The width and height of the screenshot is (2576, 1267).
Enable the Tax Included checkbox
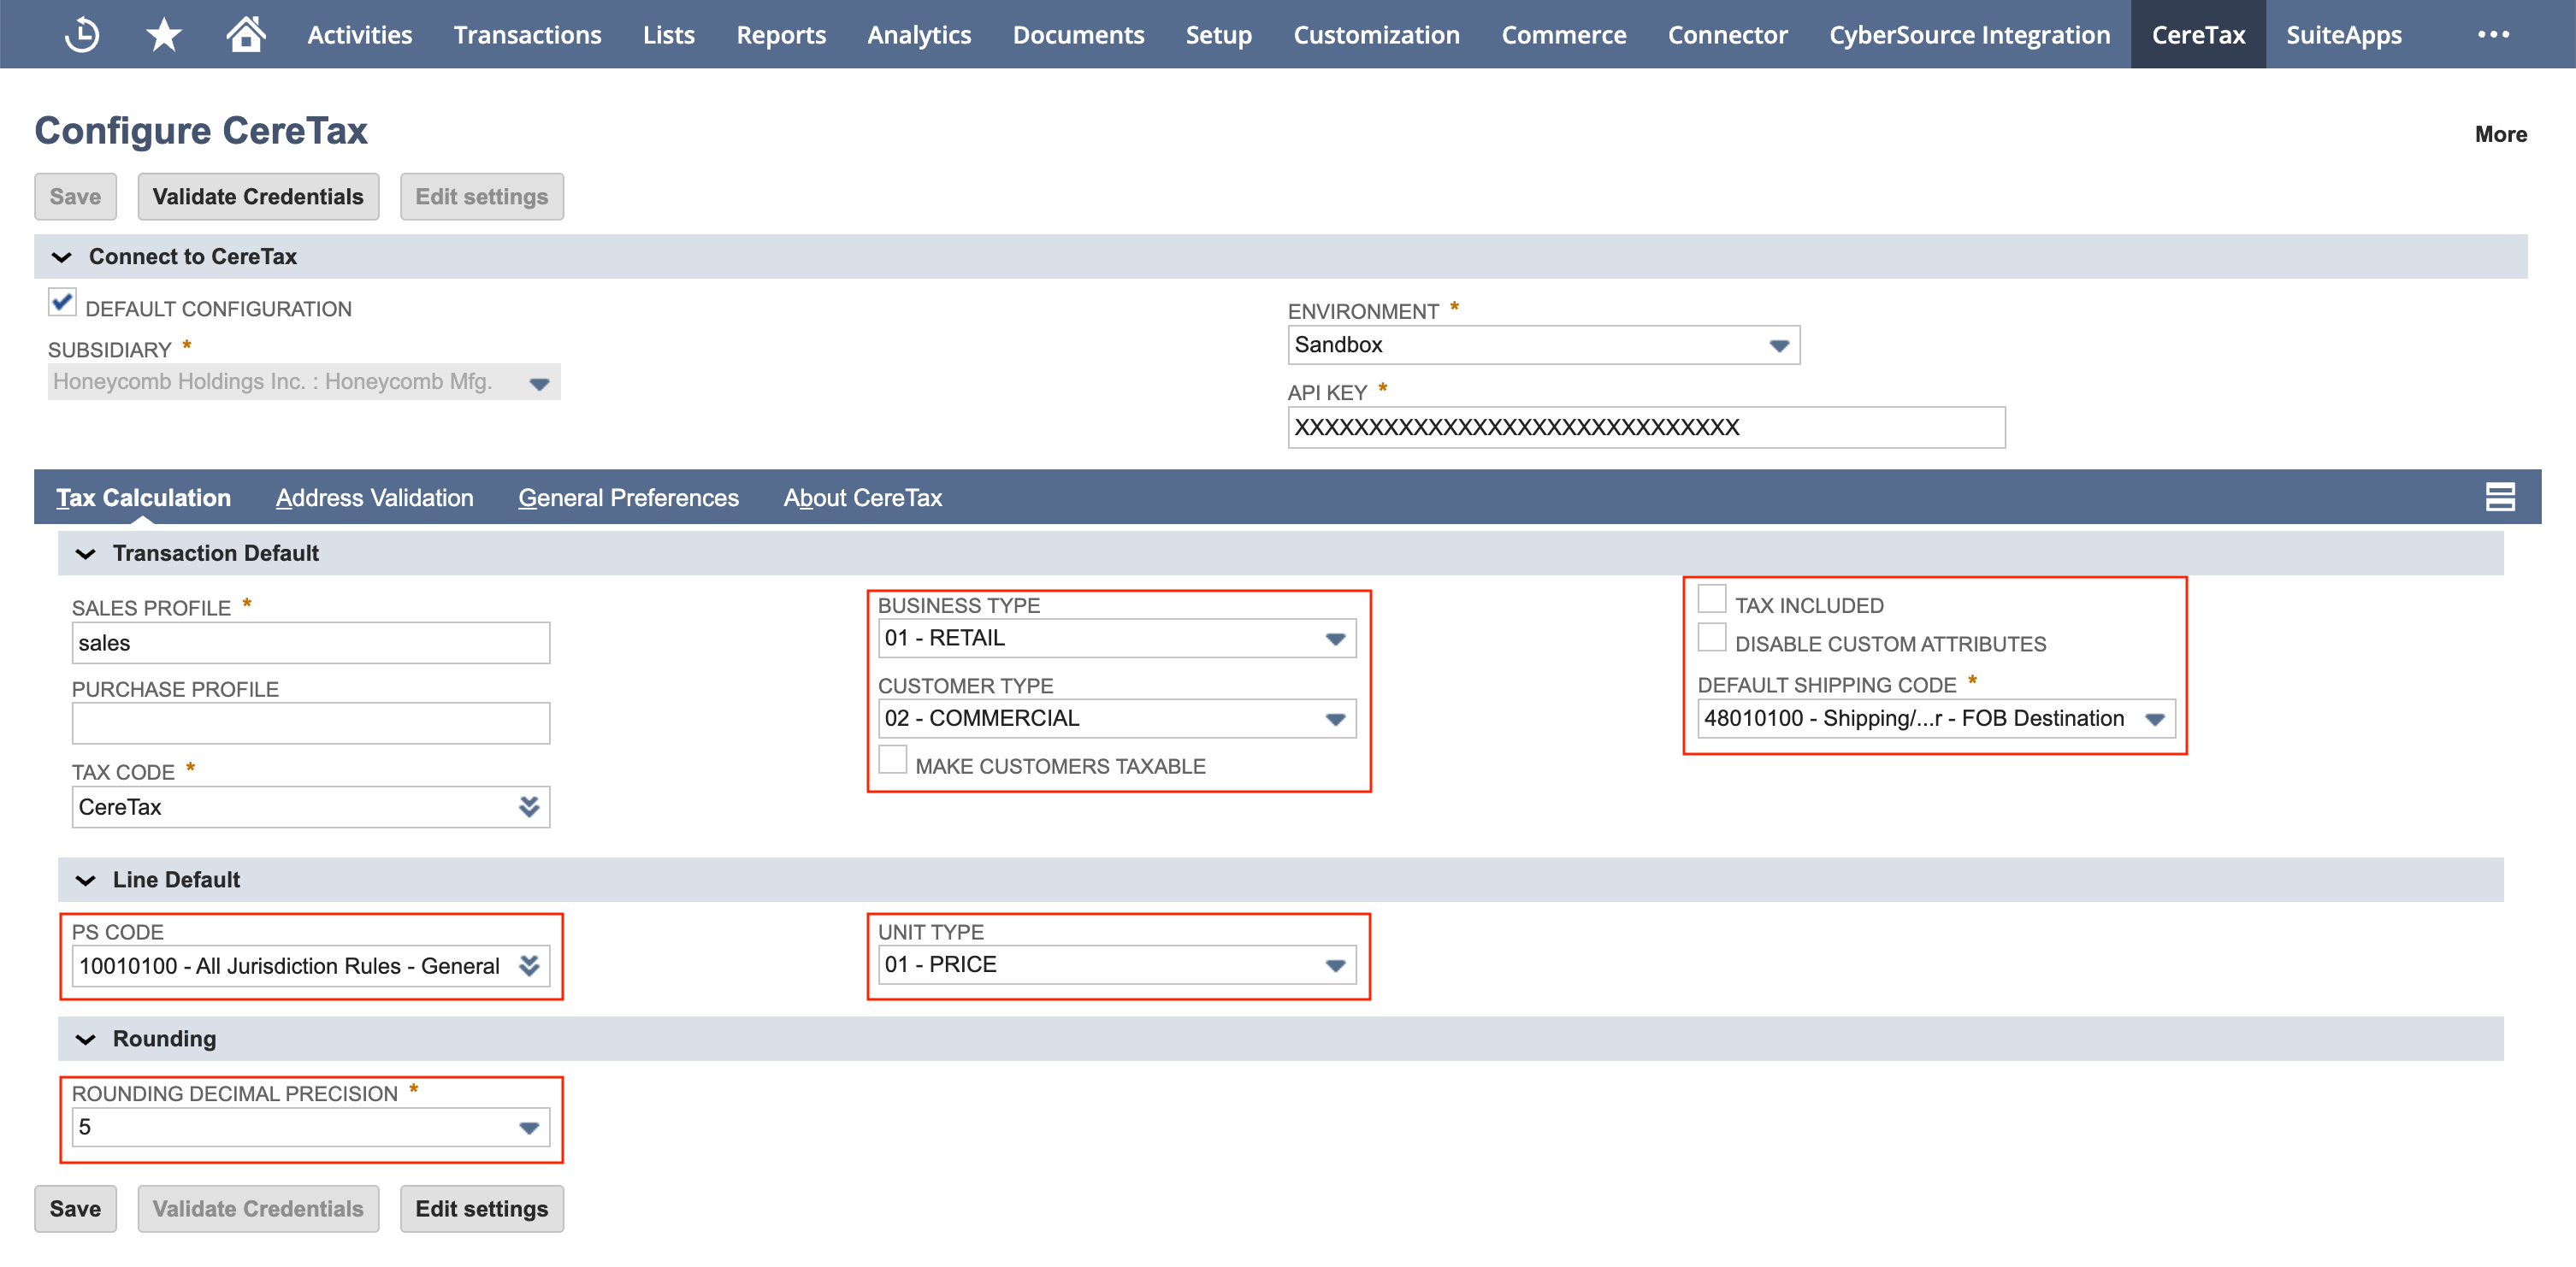click(x=1712, y=599)
